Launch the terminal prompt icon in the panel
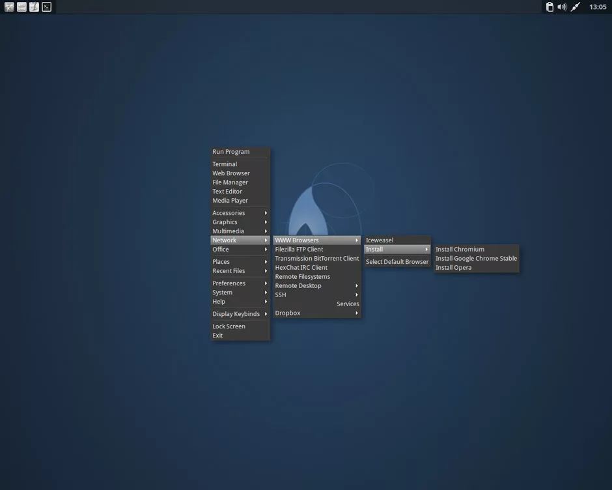 (x=47, y=7)
